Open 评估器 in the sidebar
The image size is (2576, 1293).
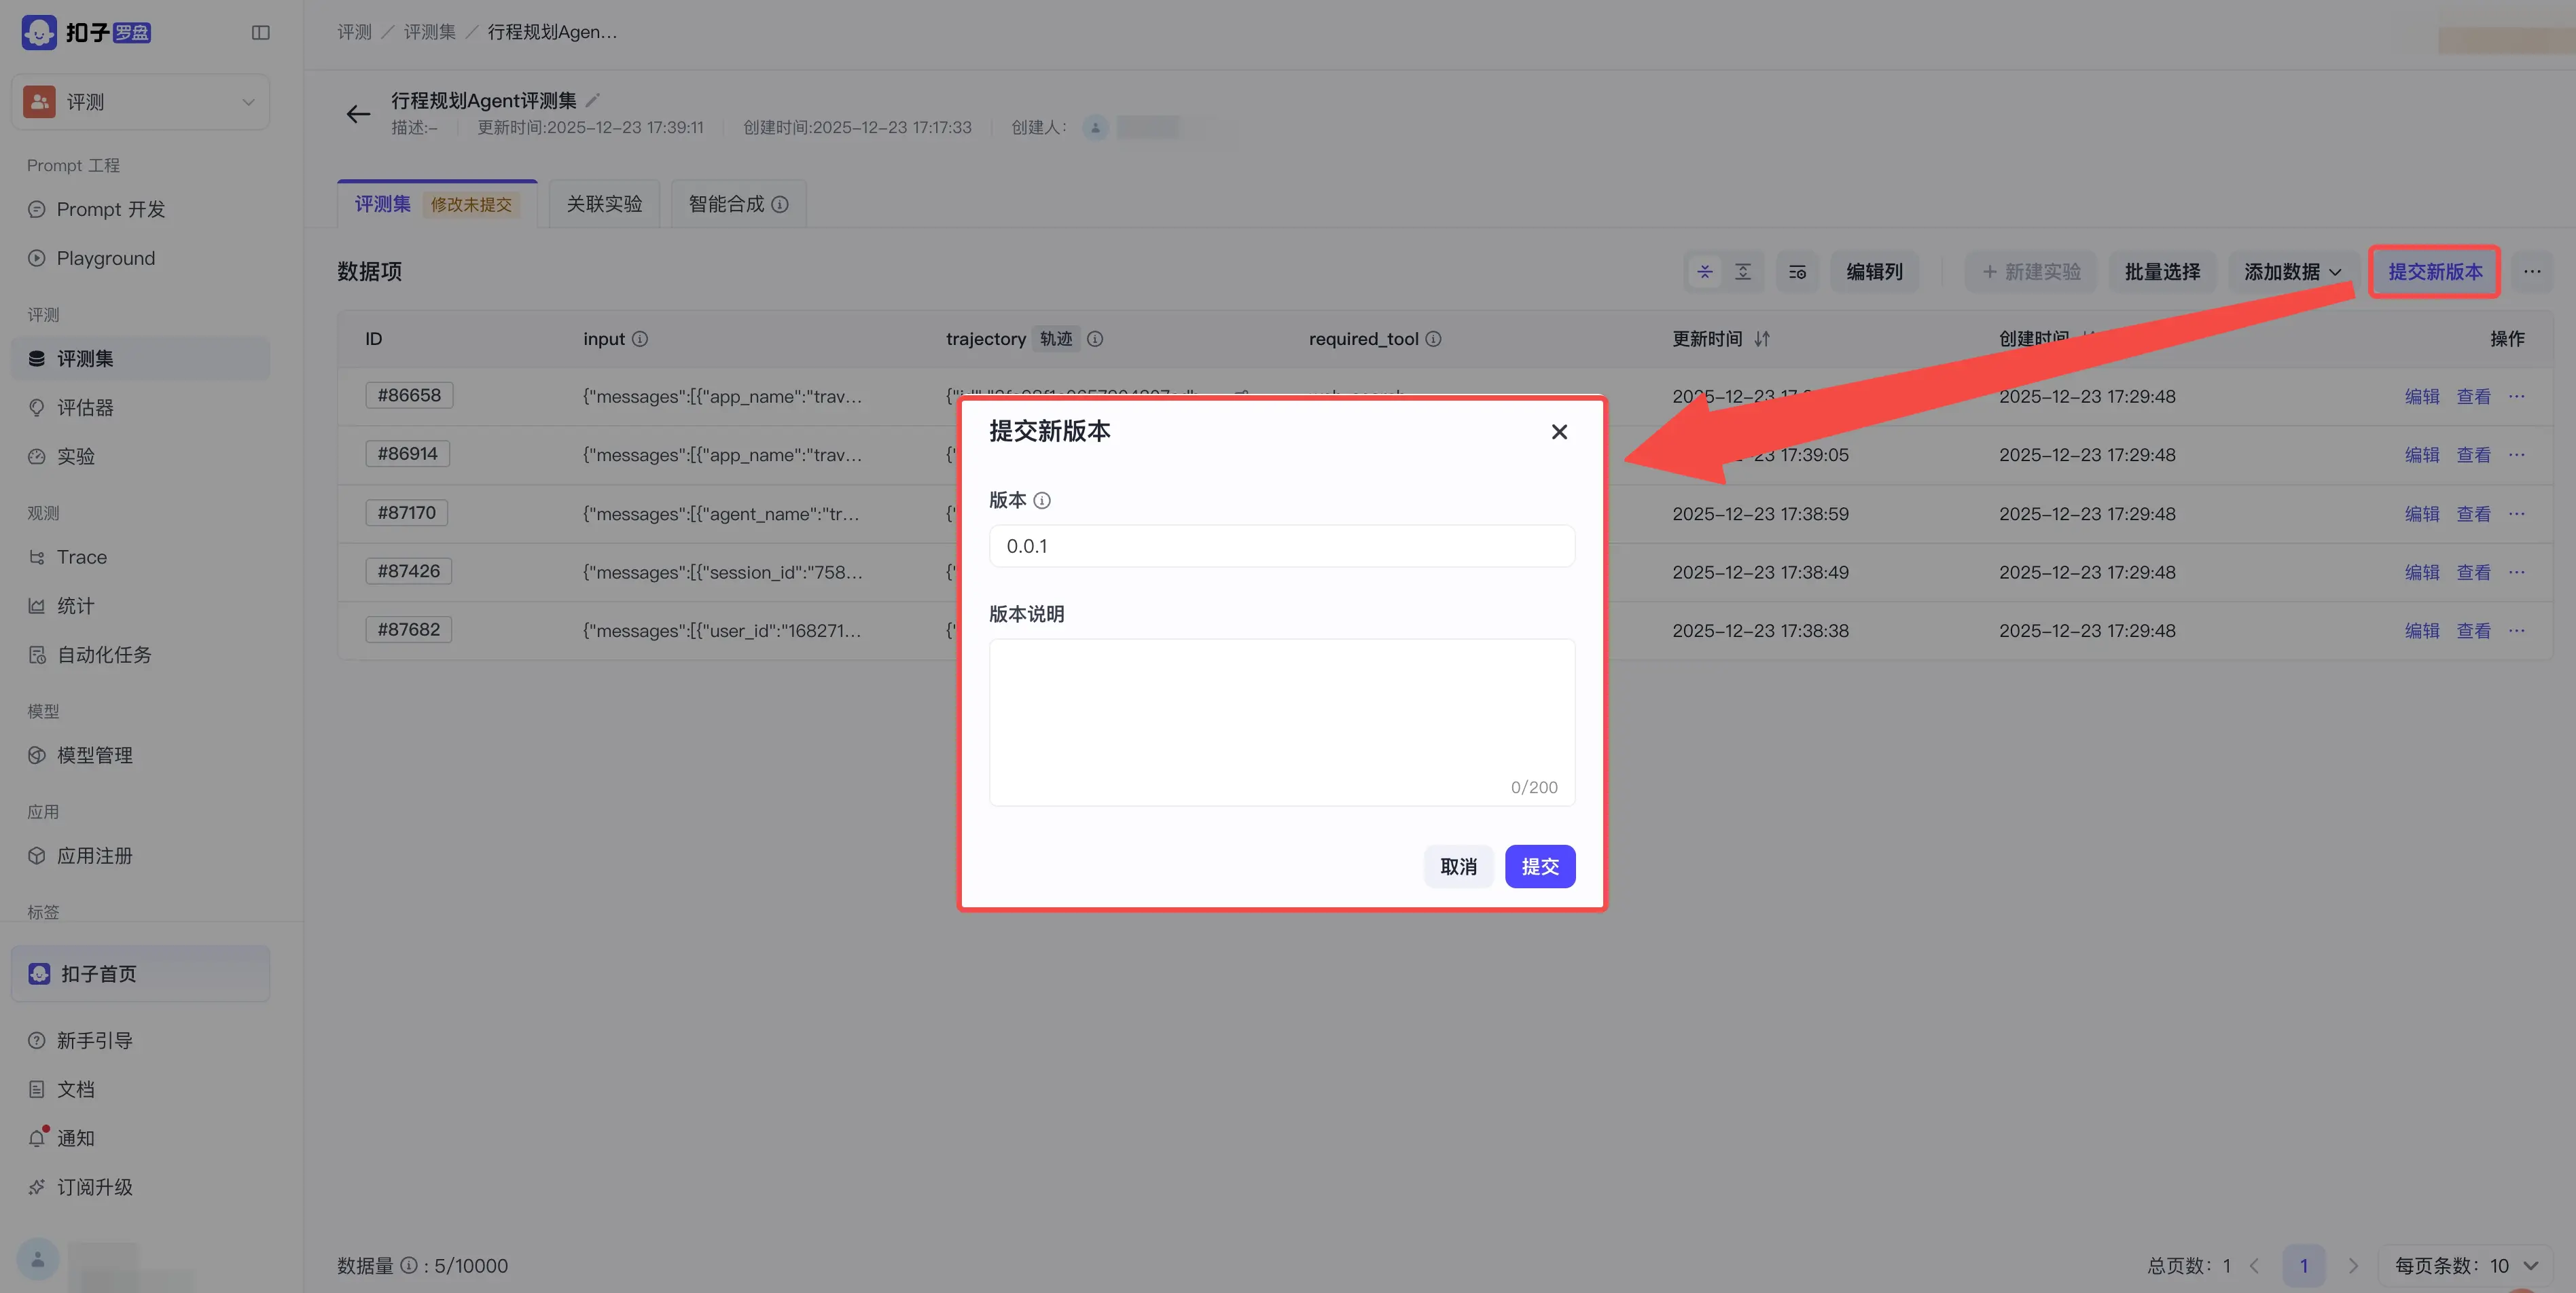click(140, 407)
